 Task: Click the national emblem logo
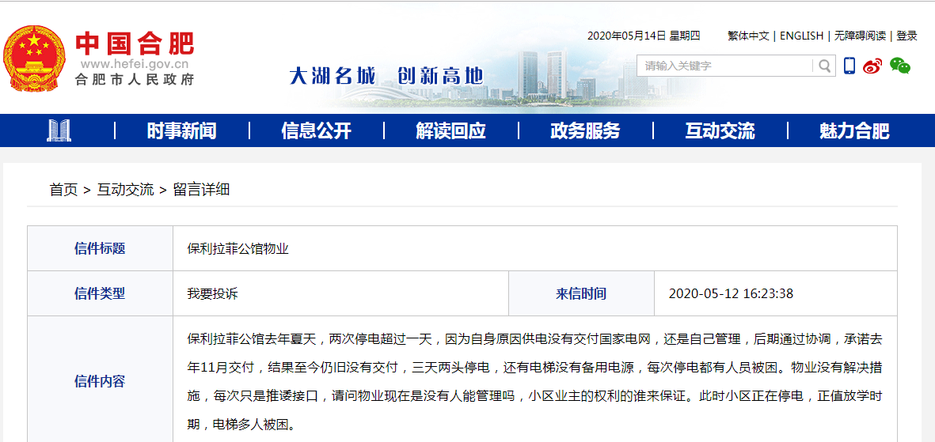click(33, 59)
